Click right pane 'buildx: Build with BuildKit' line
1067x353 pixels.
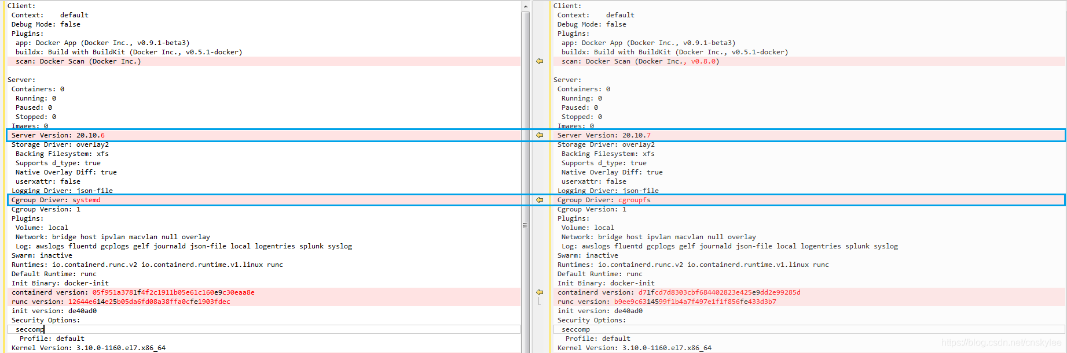pyautogui.click(x=674, y=52)
